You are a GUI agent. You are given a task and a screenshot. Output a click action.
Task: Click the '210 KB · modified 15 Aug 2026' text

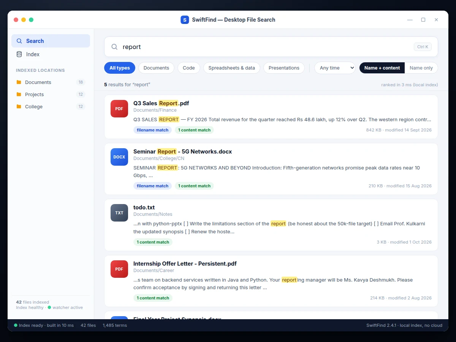tap(400, 186)
